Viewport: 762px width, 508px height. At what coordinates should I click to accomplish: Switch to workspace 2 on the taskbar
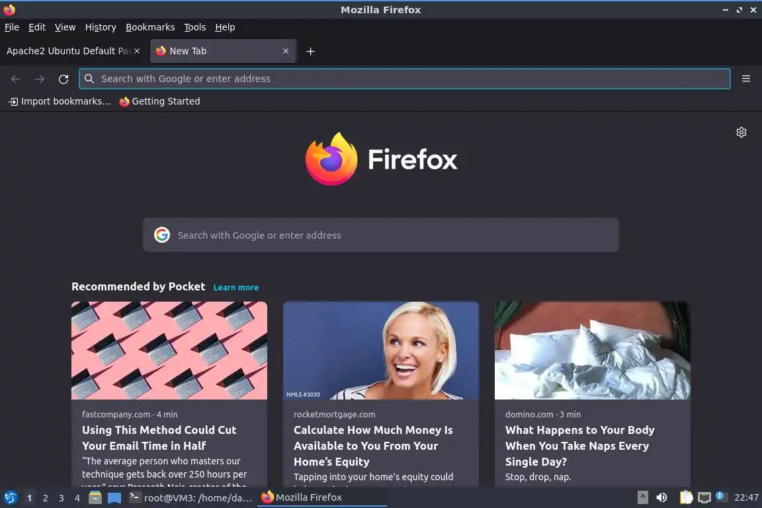(x=46, y=498)
